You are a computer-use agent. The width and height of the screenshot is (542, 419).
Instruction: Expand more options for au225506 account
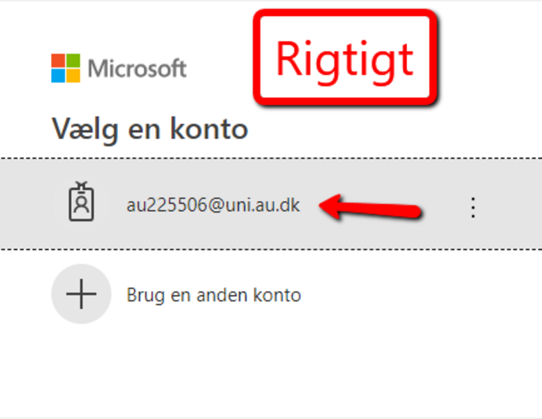(473, 207)
